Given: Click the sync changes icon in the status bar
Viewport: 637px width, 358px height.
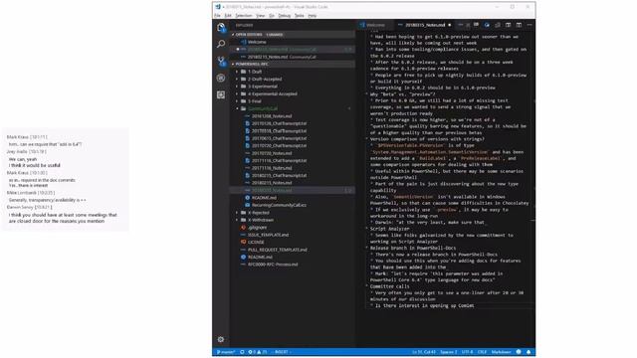Looking at the screenshot, I should [x=242, y=352].
